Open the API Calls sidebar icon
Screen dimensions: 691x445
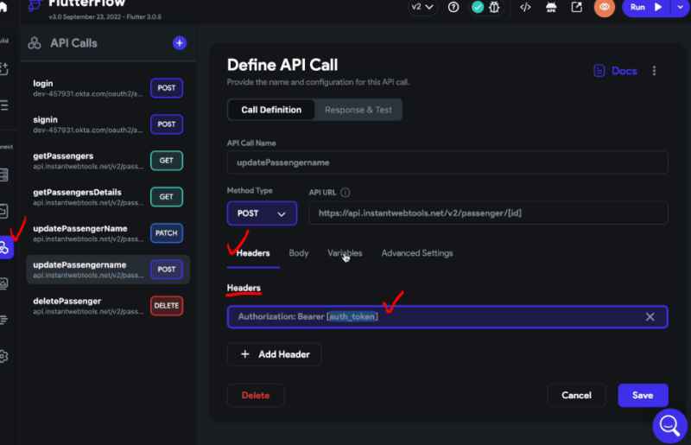click(x=5, y=248)
